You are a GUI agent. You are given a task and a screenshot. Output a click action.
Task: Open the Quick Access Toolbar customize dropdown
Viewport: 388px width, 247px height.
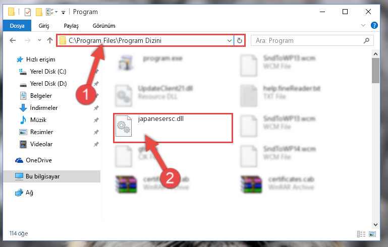(x=64, y=13)
